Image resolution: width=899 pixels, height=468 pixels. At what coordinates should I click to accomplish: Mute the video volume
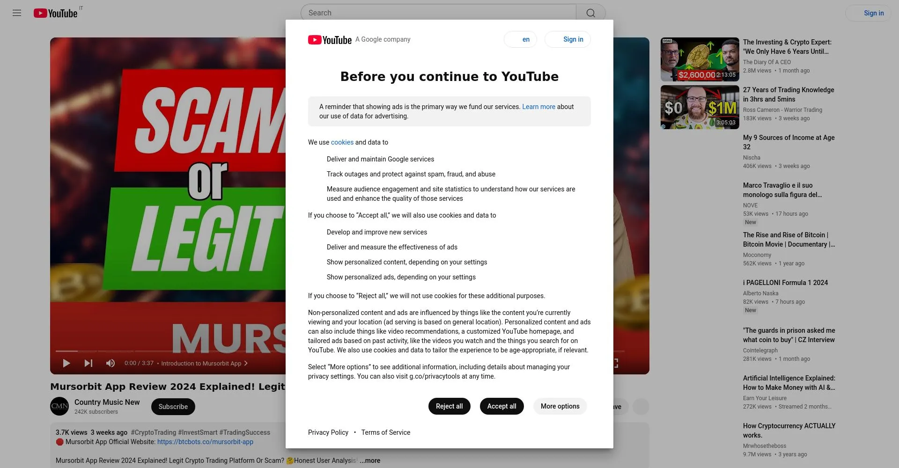click(111, 363)
